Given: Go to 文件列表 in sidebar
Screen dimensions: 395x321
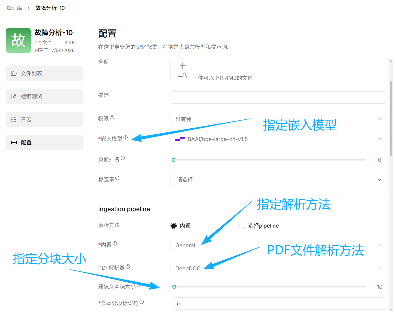Looking at the screenshot, I should pos(44,73).
